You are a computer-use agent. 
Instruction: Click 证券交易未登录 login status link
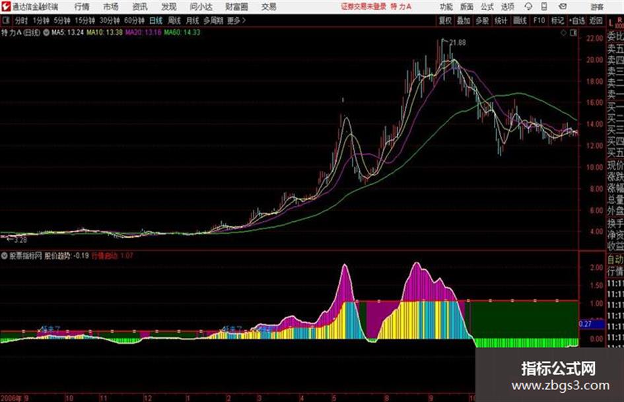click(363, 7)
